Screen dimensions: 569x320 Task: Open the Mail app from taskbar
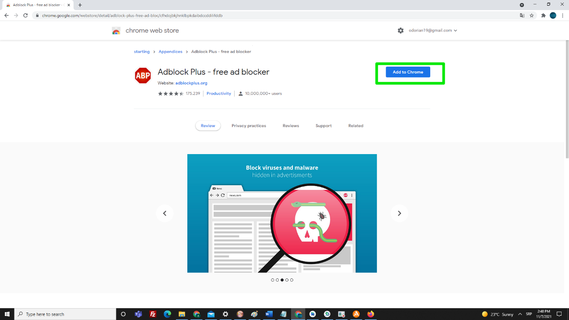pos(211,314)
